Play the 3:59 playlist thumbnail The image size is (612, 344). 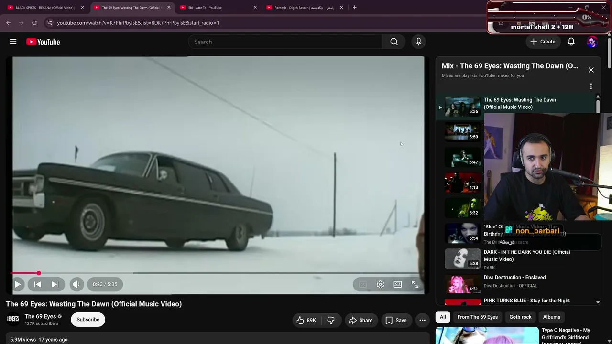462,132
